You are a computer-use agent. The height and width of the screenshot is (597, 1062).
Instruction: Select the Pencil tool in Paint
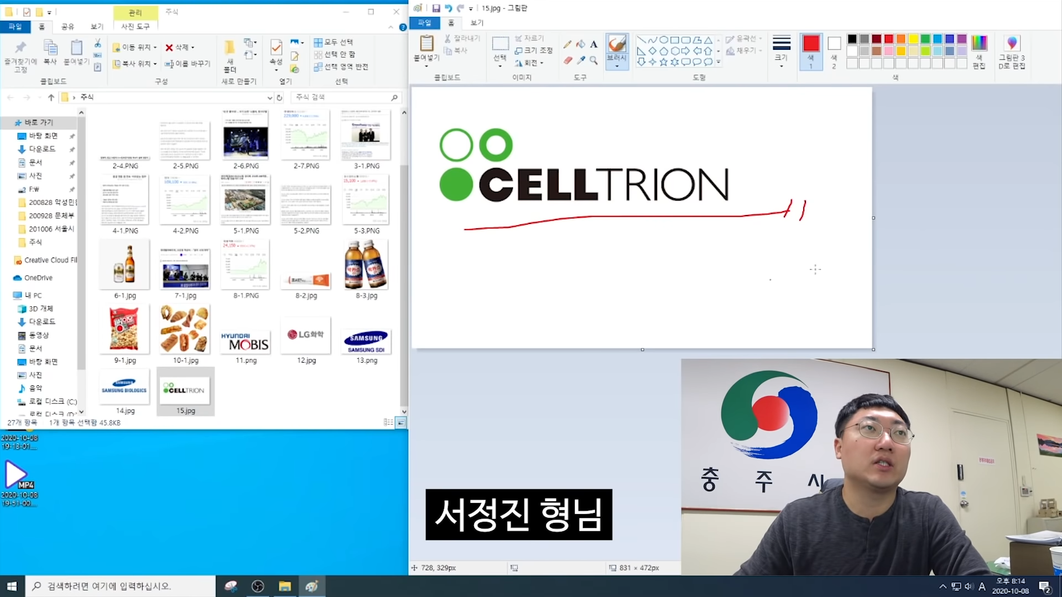568,44
